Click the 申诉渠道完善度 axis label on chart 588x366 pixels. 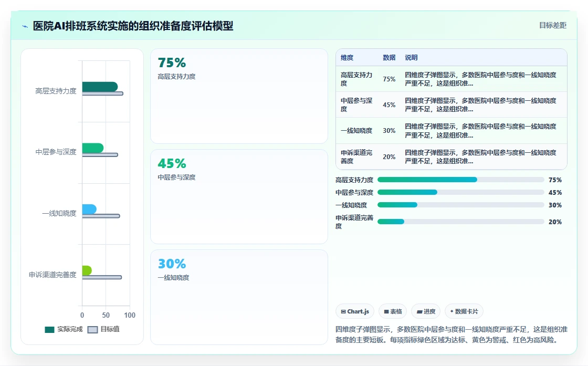(52, 275)
